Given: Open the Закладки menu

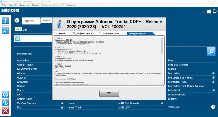Looking at the screenshot, I should pos(35,5).
